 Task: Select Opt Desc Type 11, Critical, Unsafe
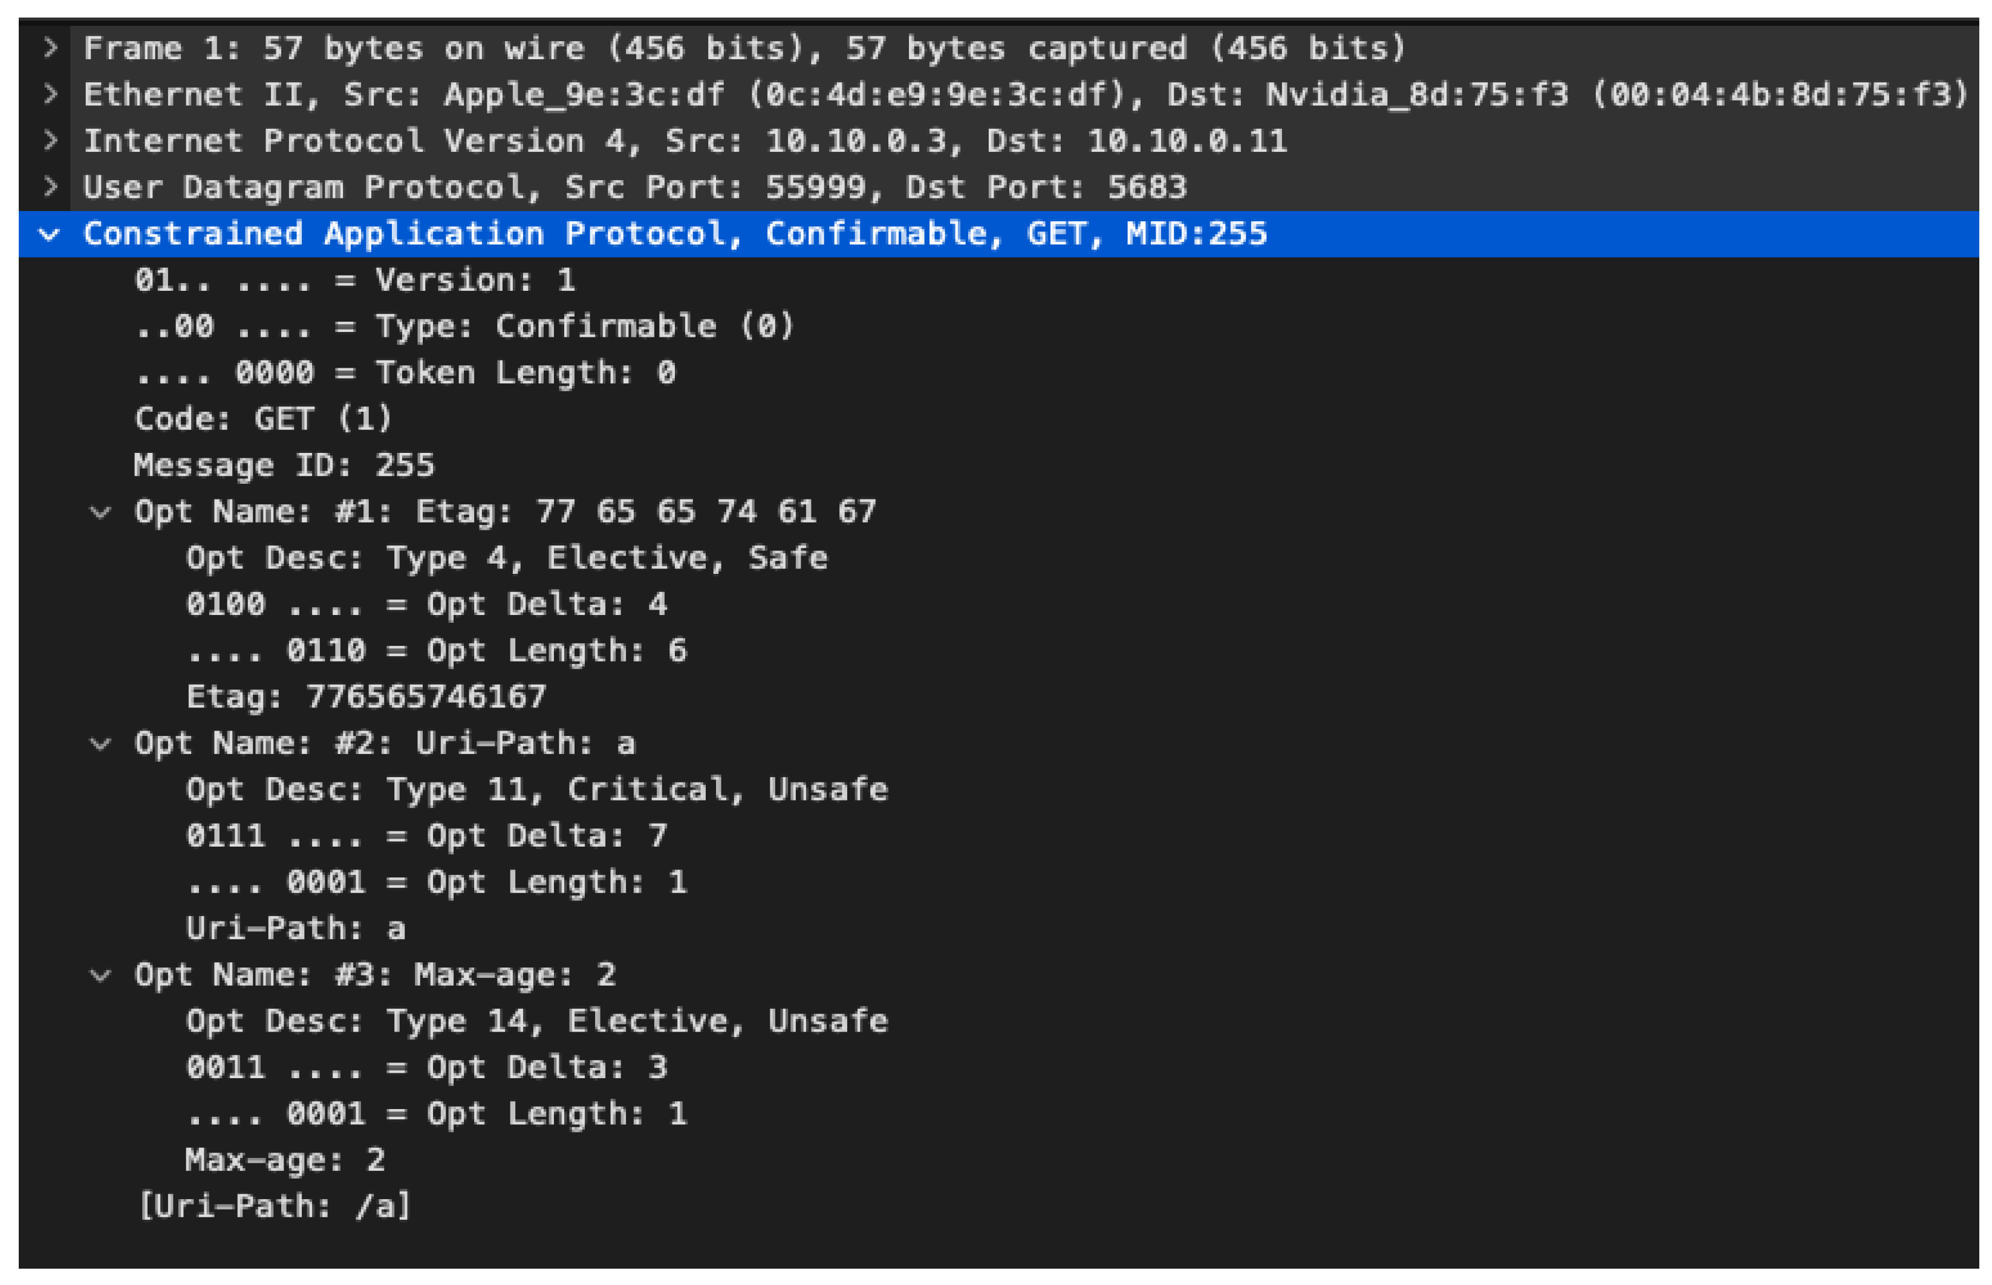point(536,789)
